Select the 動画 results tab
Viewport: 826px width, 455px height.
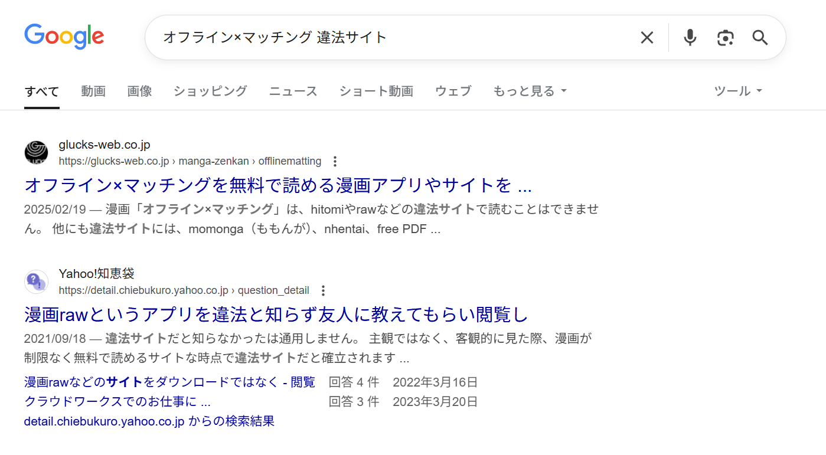(93, 91)
